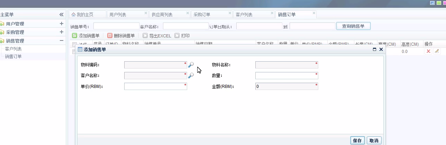Export sales orders via 导出EXCEL
The width and height of the screenshot is (446, 145).
157,36
